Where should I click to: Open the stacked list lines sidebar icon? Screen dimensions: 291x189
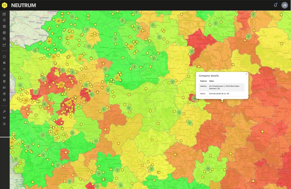coord(4,63)
